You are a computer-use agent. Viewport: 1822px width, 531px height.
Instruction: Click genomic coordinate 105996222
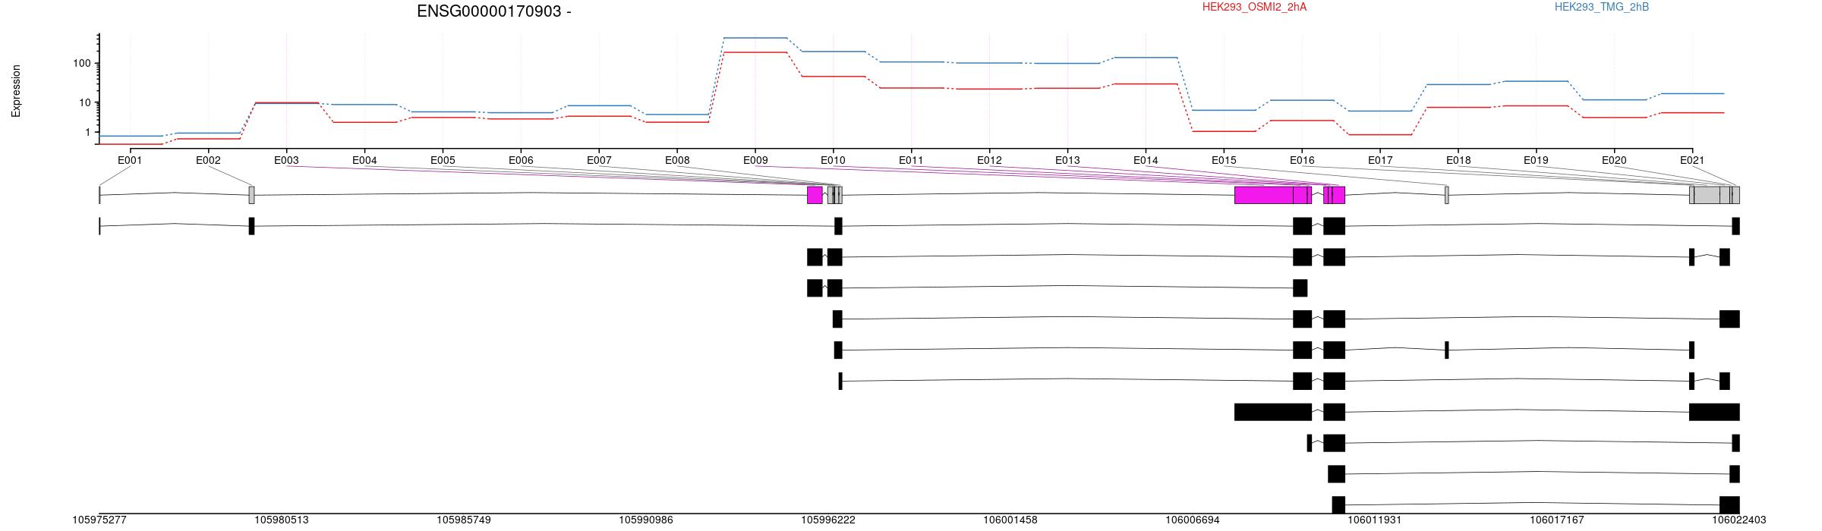pyautogui.click(x=828, y=520)
